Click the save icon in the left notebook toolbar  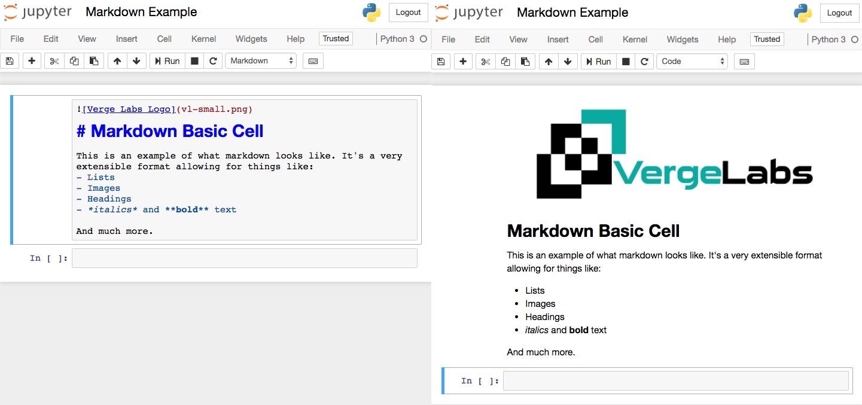coord(10,61)
